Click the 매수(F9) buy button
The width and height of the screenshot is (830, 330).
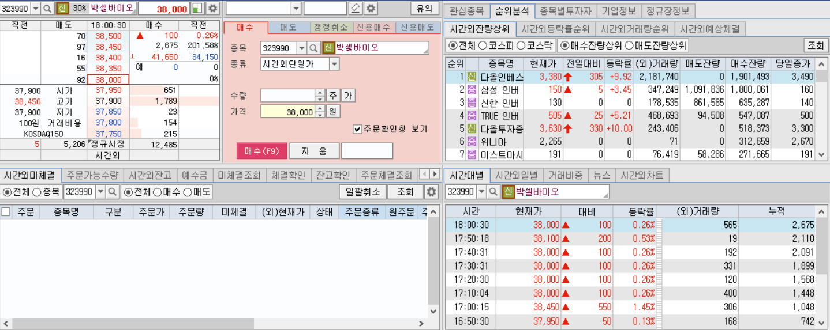[x=261, y=151]
